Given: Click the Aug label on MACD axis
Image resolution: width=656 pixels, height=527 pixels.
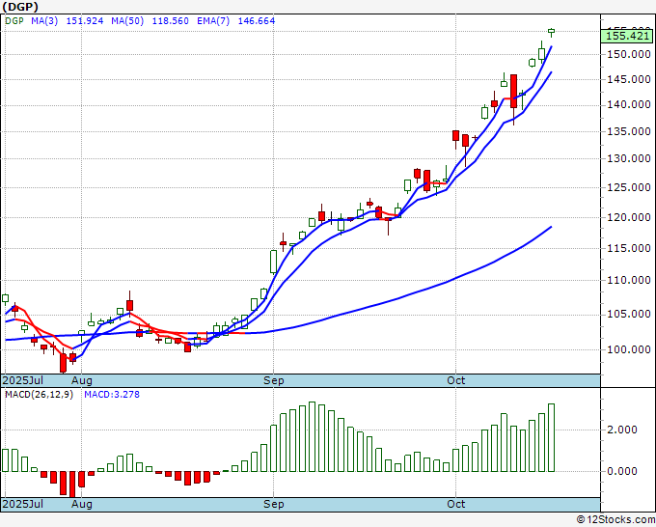Looking at the screenshot, I should pos(82,504).
